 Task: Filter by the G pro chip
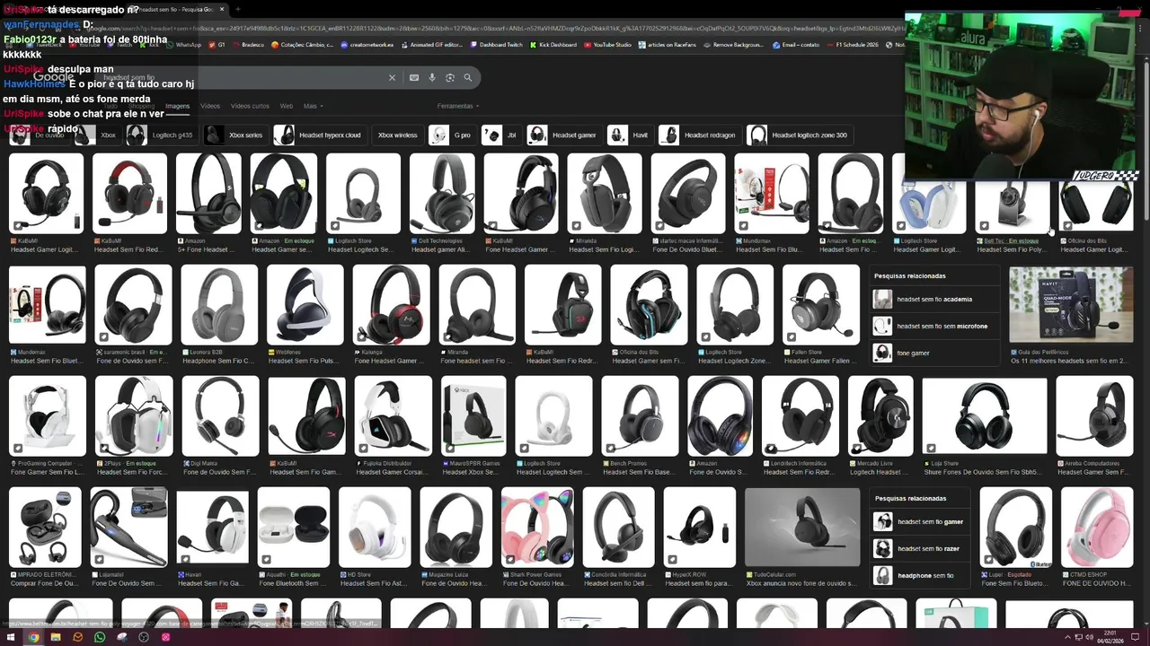point(451,135)
